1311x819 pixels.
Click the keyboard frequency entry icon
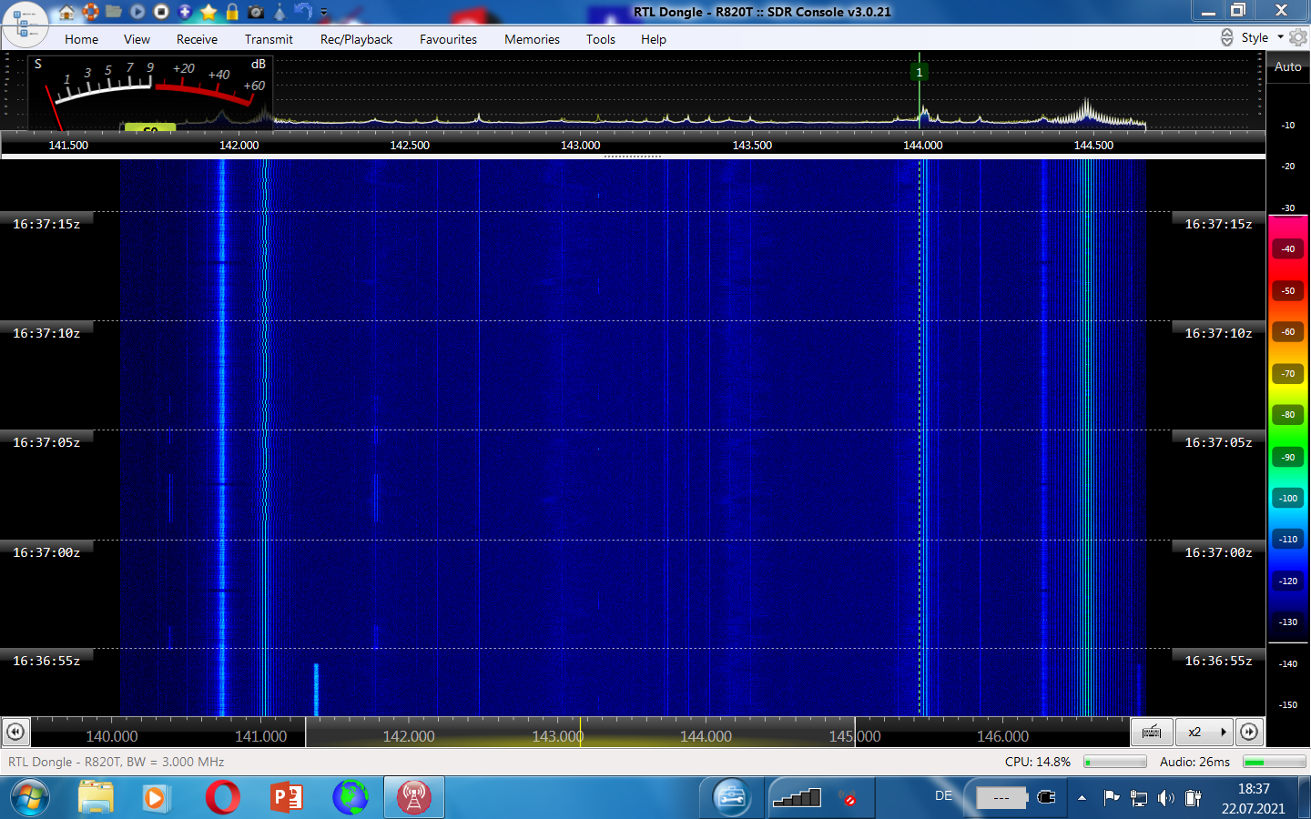pyautogui.click(x=1152, y=732)
